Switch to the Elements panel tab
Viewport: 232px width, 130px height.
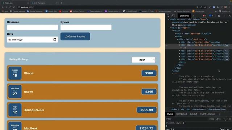pos(184,16)
